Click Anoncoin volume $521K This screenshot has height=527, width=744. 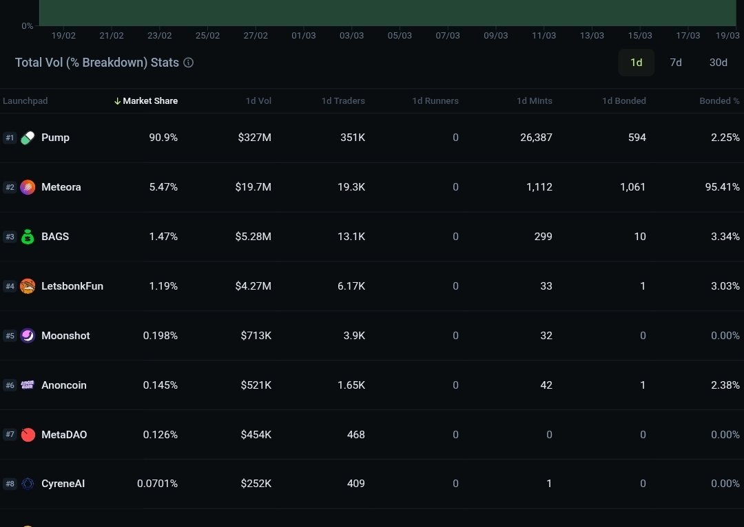(256, 385)
